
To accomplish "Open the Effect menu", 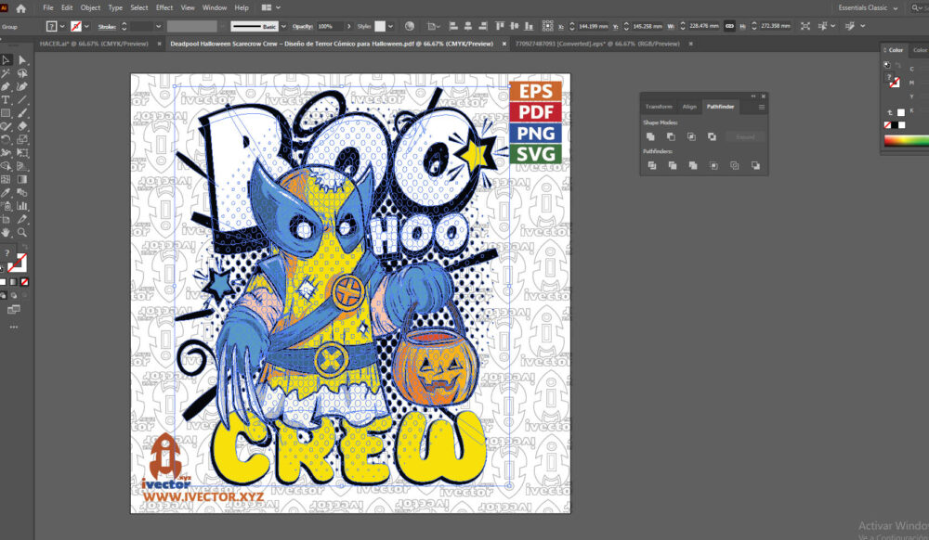I will click(x=164, y=7).
